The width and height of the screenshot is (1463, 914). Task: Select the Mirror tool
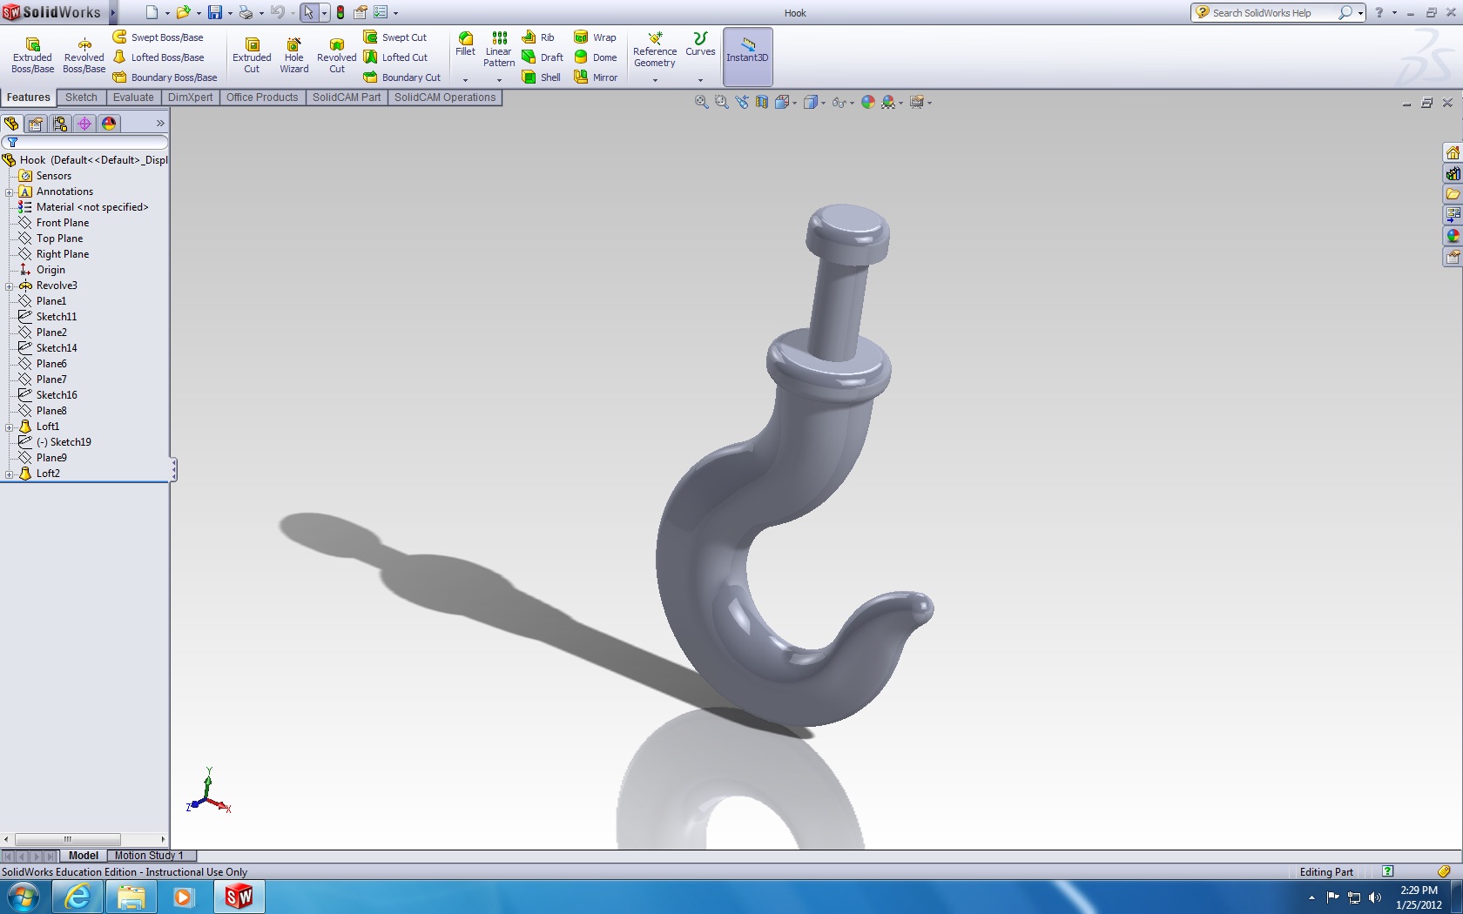coord(596,77)
